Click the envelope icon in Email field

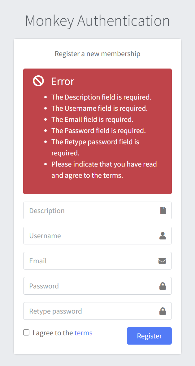(162, 261)
